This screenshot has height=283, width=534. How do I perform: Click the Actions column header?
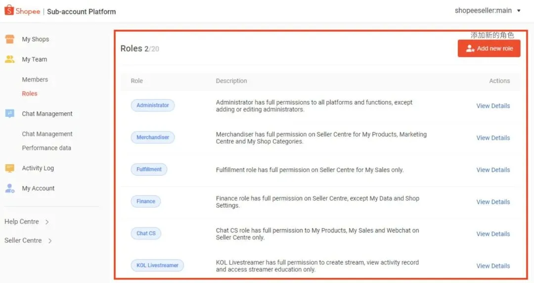coord(499,81)
